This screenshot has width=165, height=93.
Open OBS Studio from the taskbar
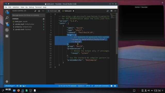31,90
